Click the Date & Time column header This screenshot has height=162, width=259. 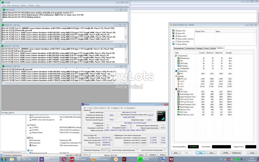(x=204, y=31)
